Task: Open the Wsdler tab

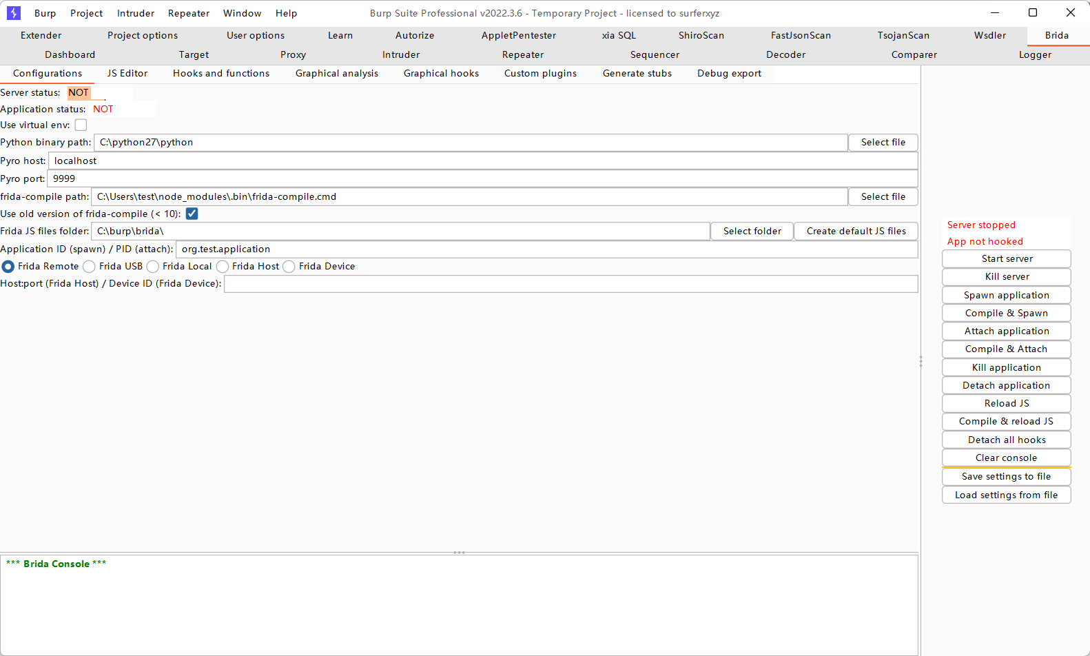Action: (x=990, y=36)
